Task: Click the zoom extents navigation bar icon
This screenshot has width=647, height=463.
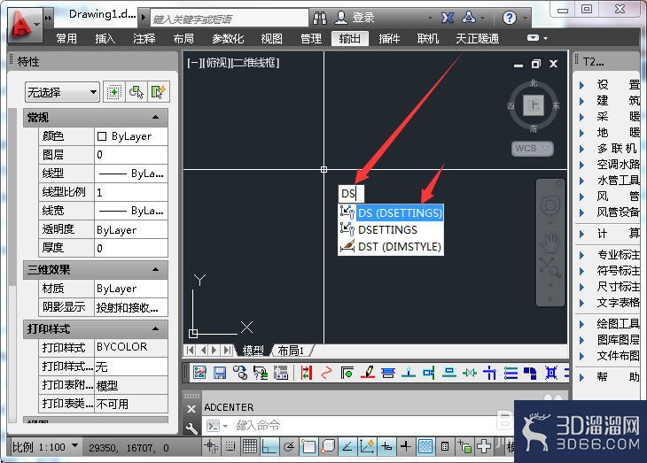Action: click(550, 267)
